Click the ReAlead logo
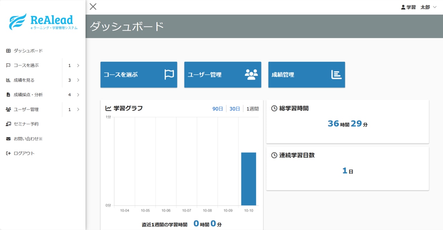The width and height of the screenshot is (443, 230). click(x=43, y=21)
